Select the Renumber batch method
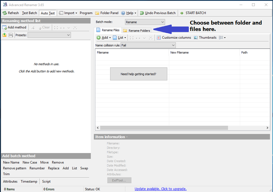The image size is (273, 192). (x=37, y=168)
